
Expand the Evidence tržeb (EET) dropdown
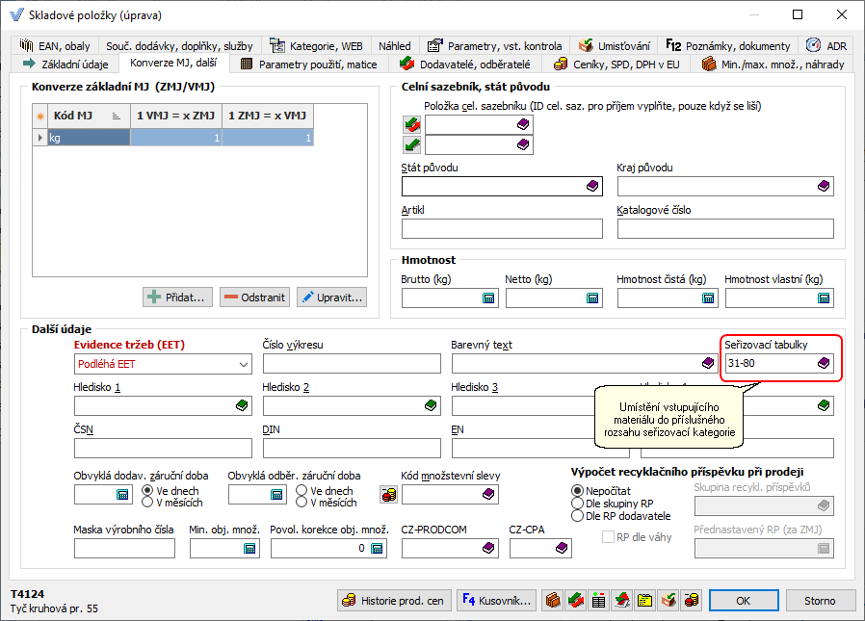pos(242,364)
